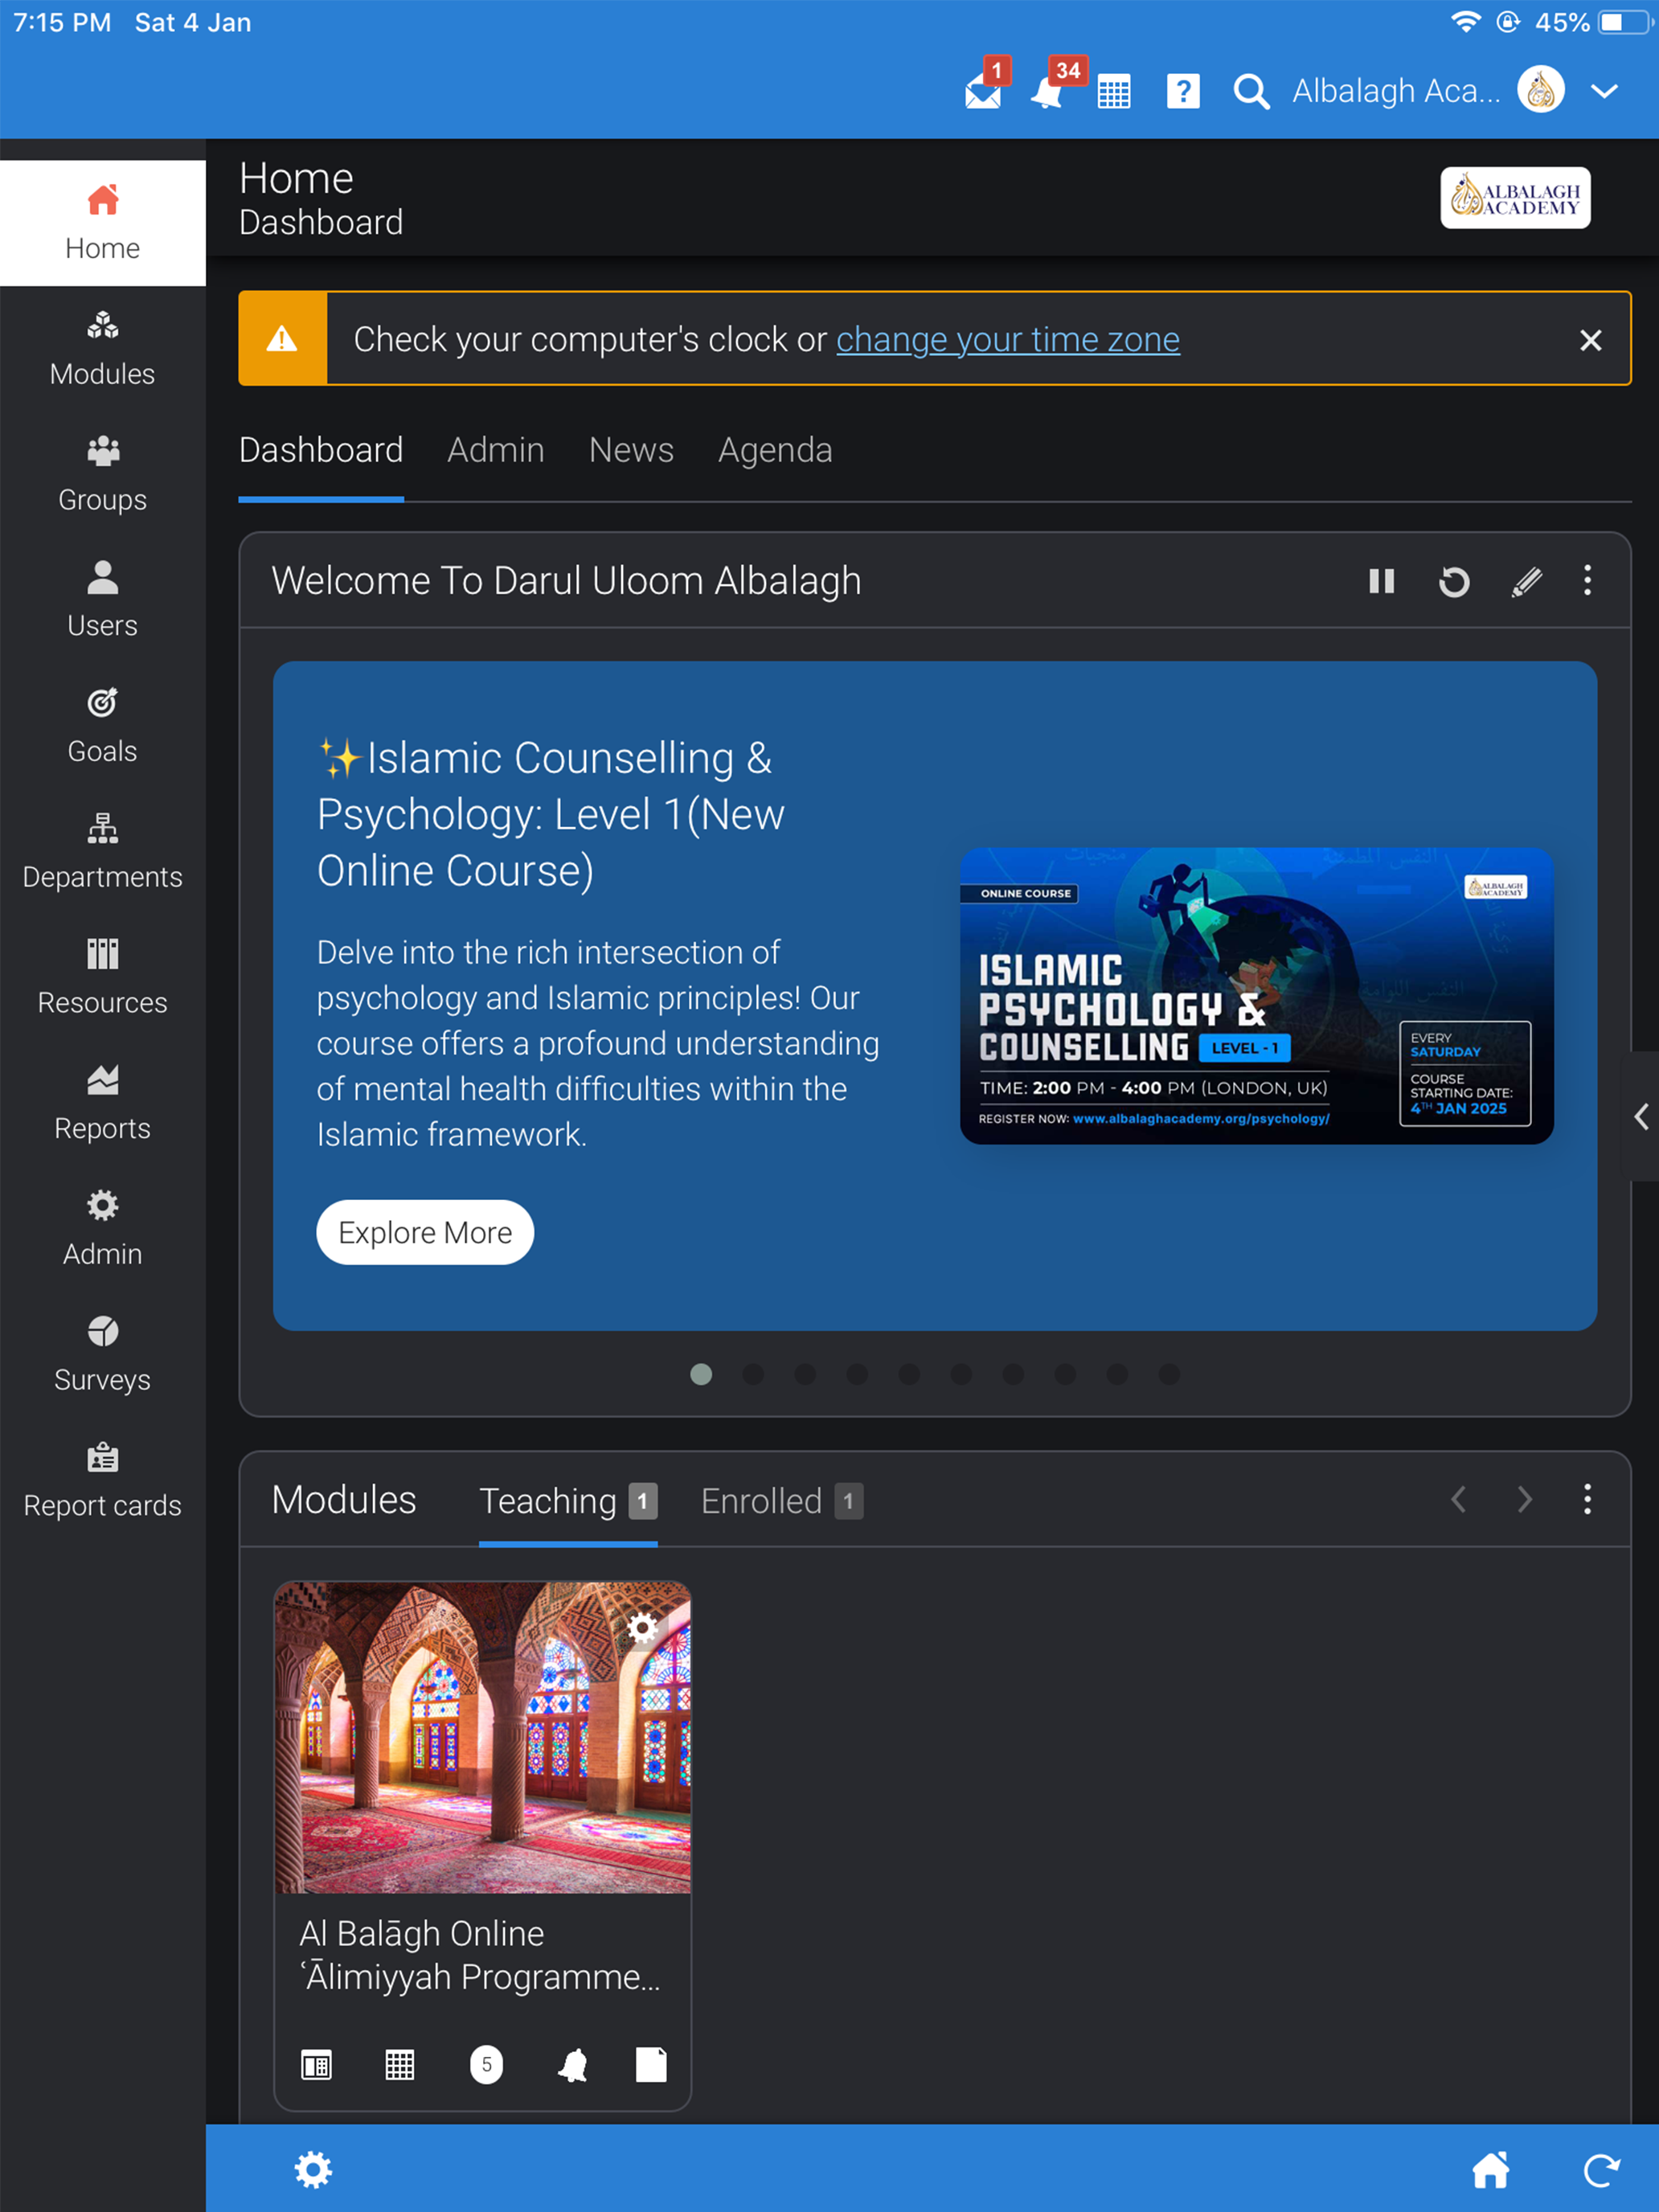1659x2212 pixels.
Task: Jump to the last carousel slide dot
Action: pyautogui.click(x=1169, y=1374)
